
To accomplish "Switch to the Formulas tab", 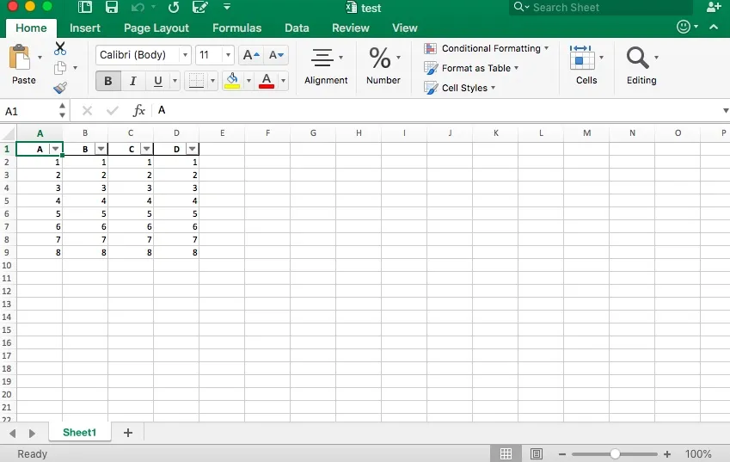I will pyautogui.click(x=237, y=28).
